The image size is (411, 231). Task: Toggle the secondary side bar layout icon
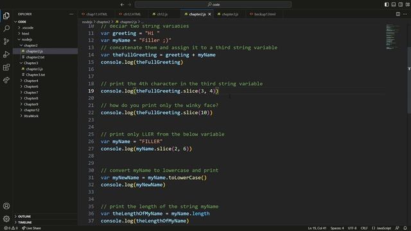click(x=401, y=4)
